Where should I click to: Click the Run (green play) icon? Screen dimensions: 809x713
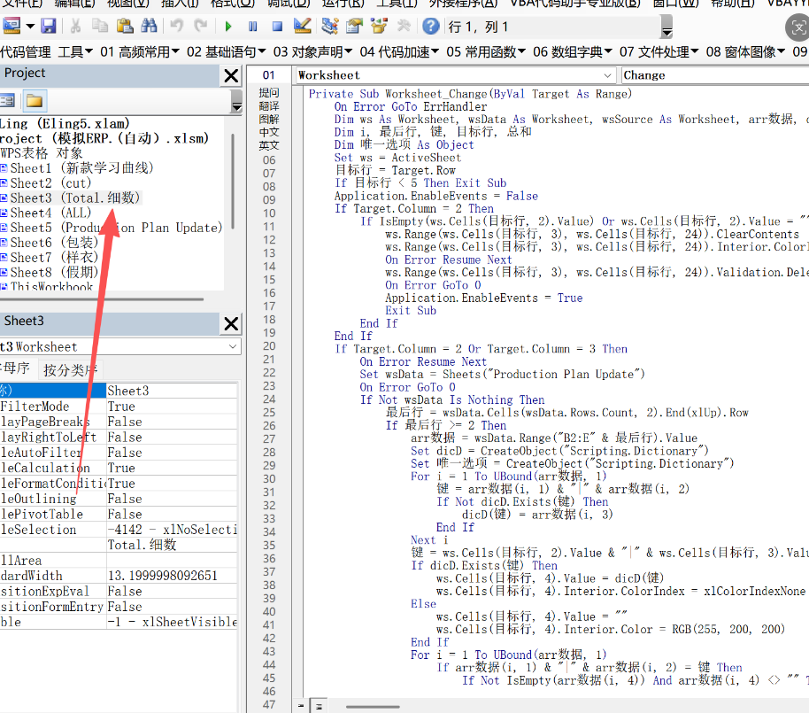[228, 26]
